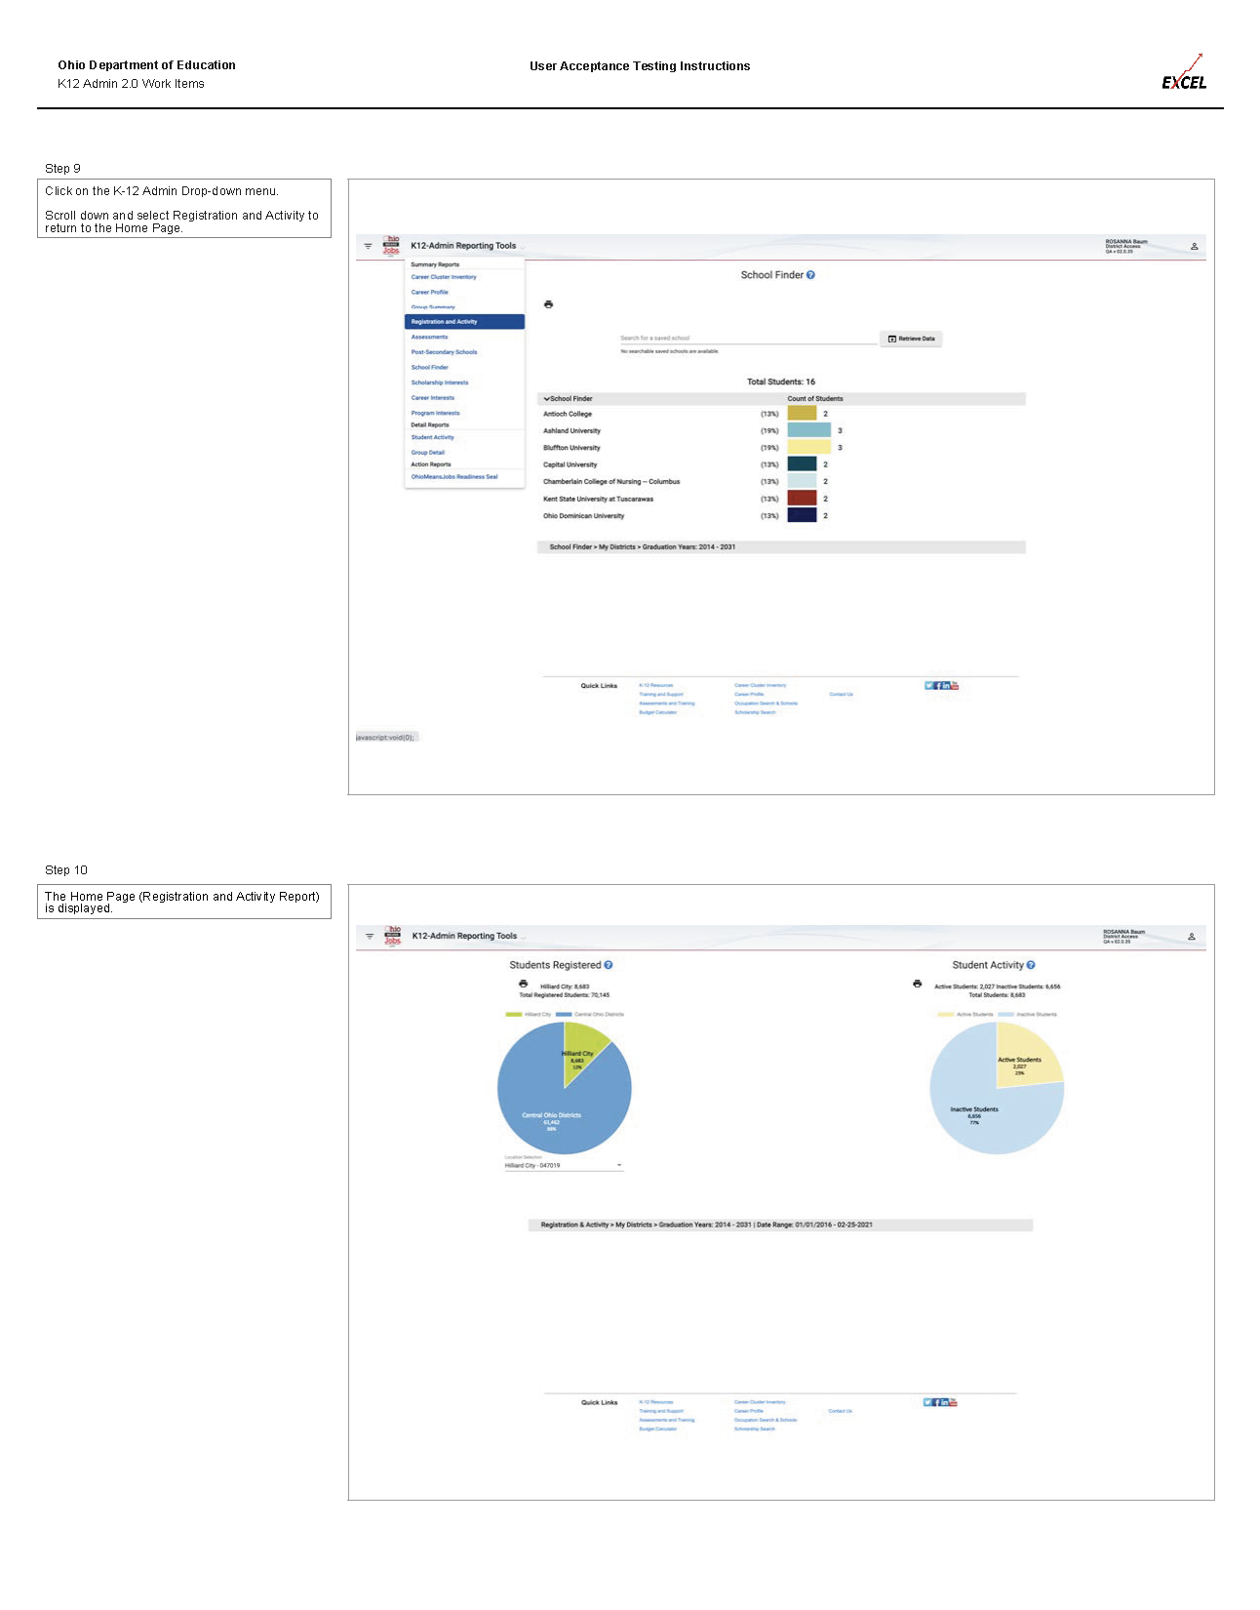Screen dimensions: 1260x1610
Task: Click the LinkedIn icon in the Step 9 footer
Action: 946,686
